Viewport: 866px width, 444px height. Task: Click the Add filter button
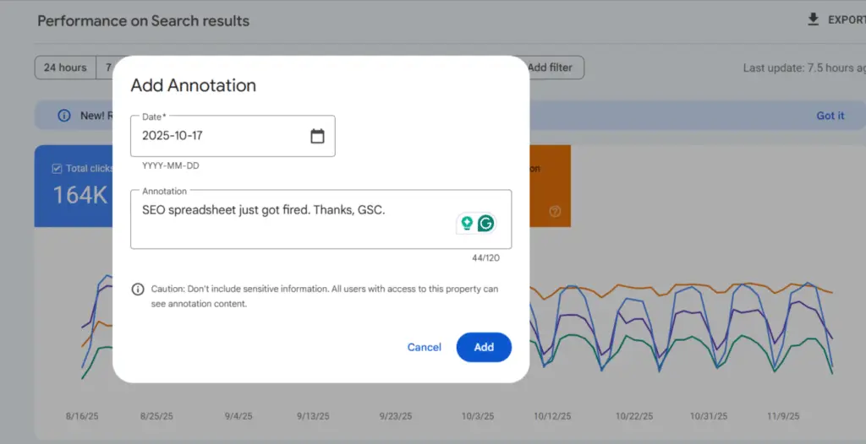(551, 68)
